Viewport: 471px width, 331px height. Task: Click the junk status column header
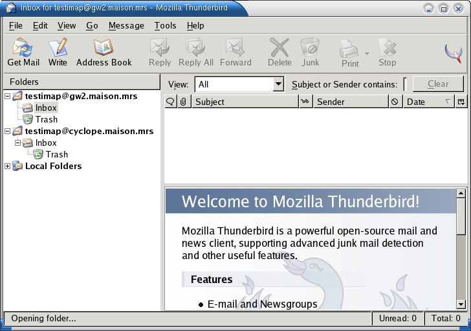pyautogui.click(x=395, y=102)
